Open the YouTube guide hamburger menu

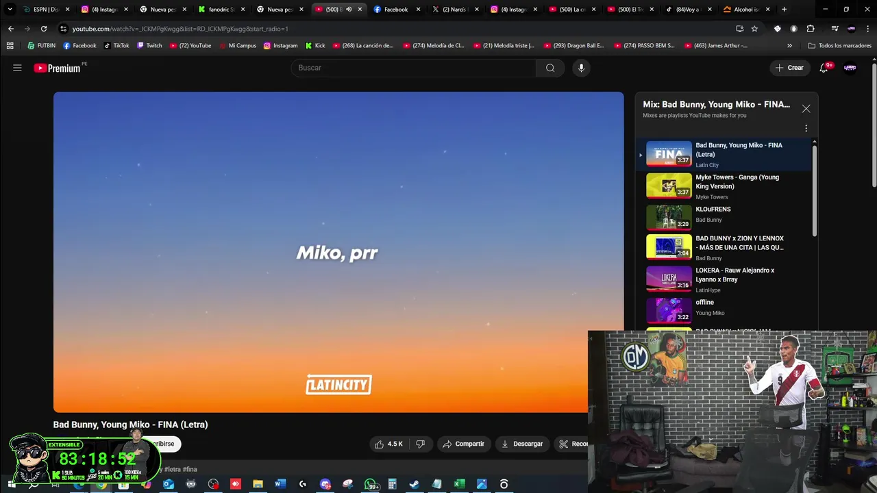[17, 68]
